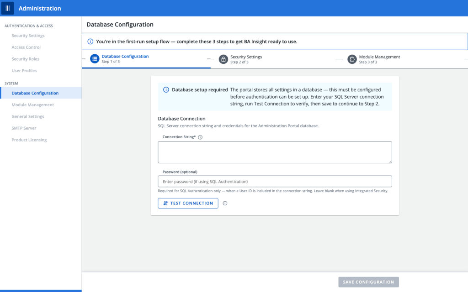Screen dimensions: 468x292
Task: Click the info icon in first-run setup banner
Action: (x=90, y=42)
